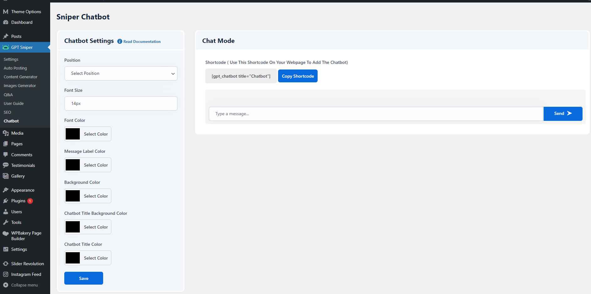Screen dimensions: 591x294
Task: Click the Slider Revolution icon
Action: (x=6, y=264)
